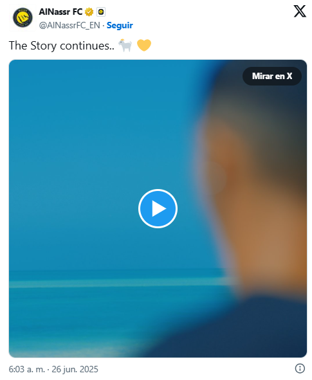Click the Mirar en X button
312x380 pixels.
pos(272,76)
